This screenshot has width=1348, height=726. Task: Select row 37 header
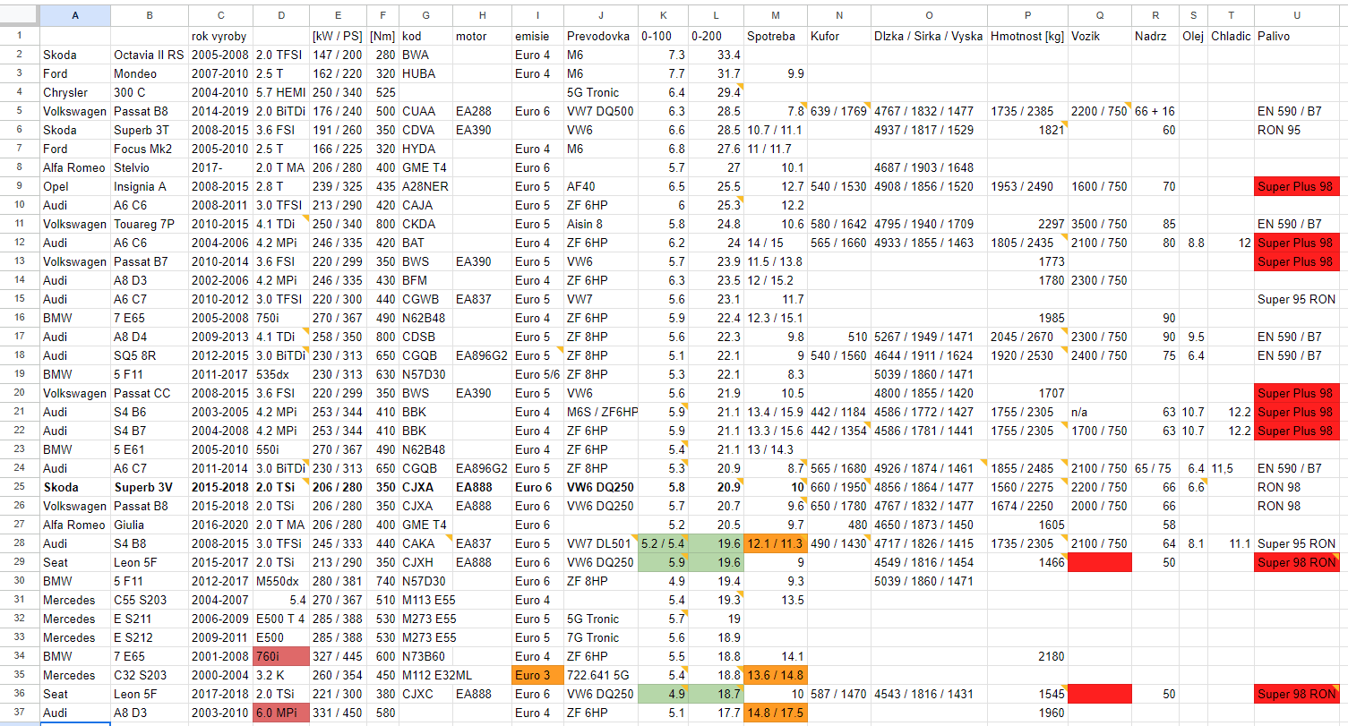tap(20, 713)
